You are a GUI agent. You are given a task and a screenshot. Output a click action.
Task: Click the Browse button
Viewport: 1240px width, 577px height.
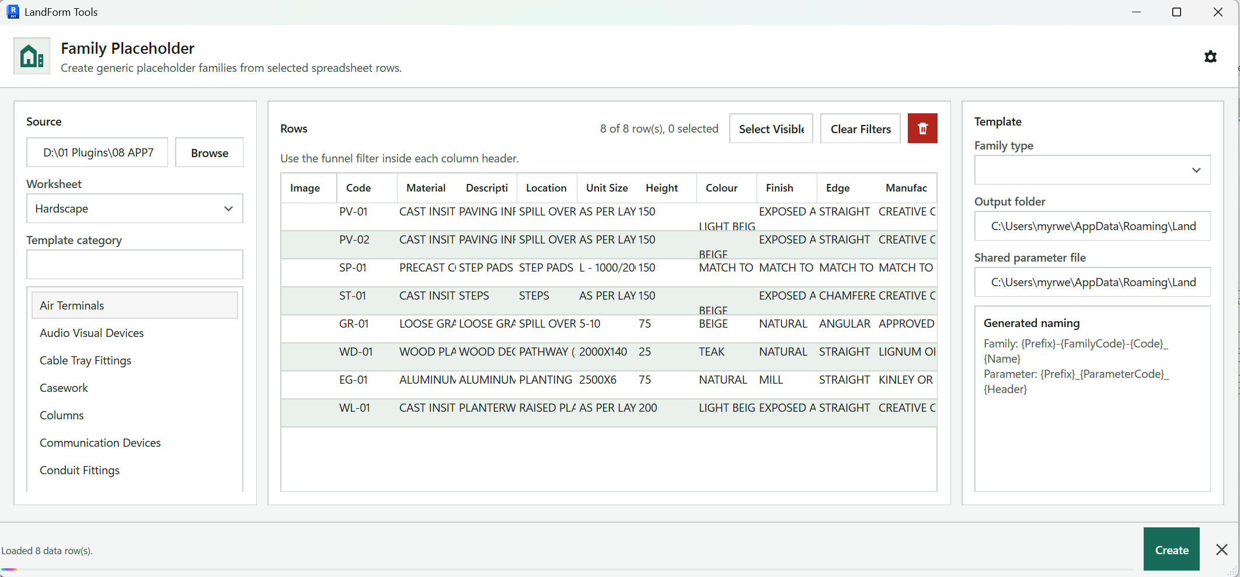[210, 152]
